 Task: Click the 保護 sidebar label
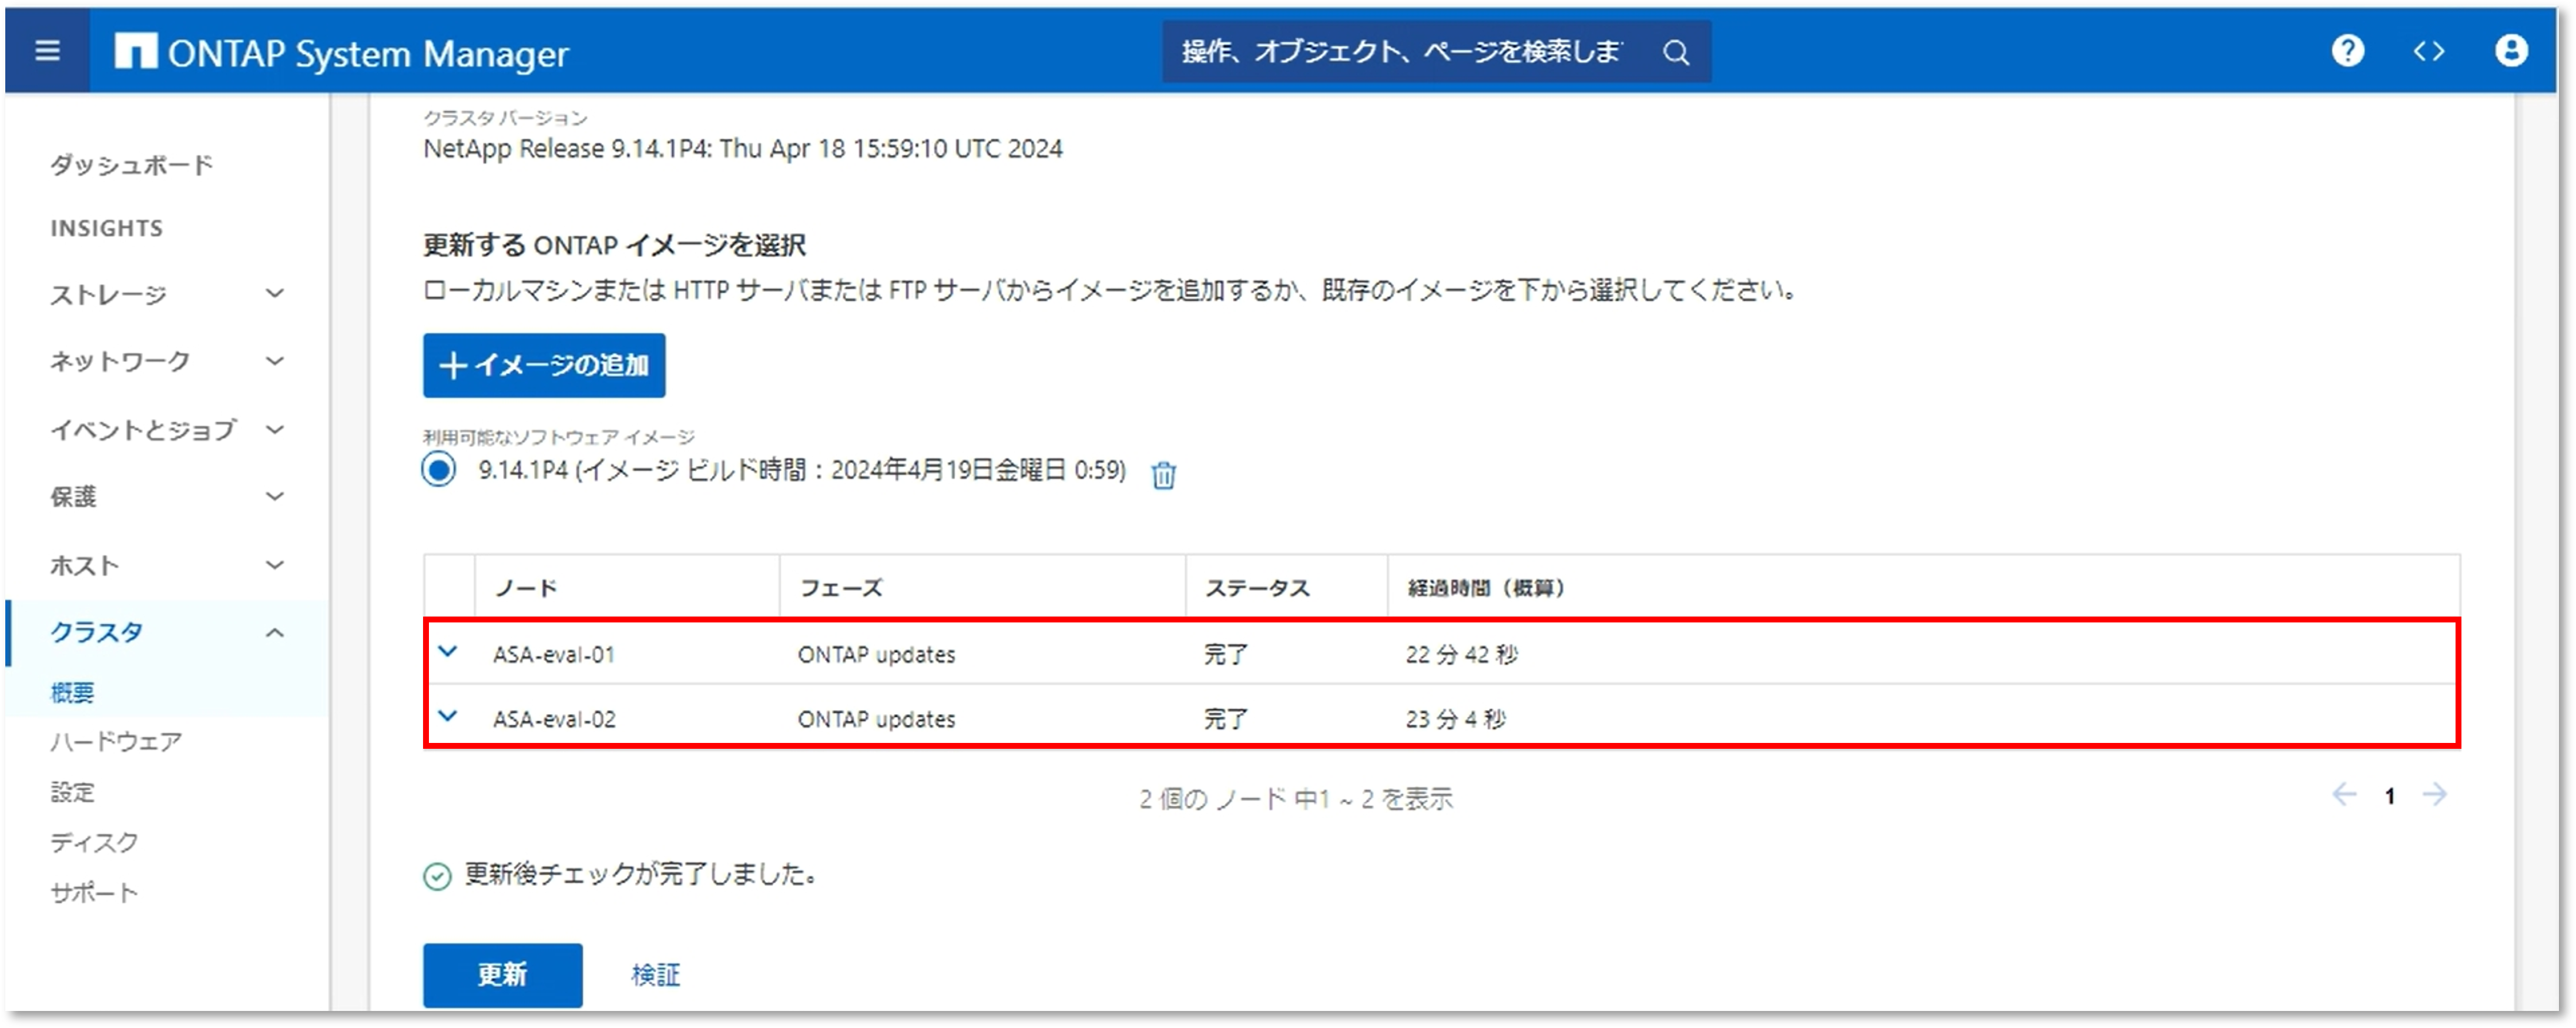(x=73, y=497)
